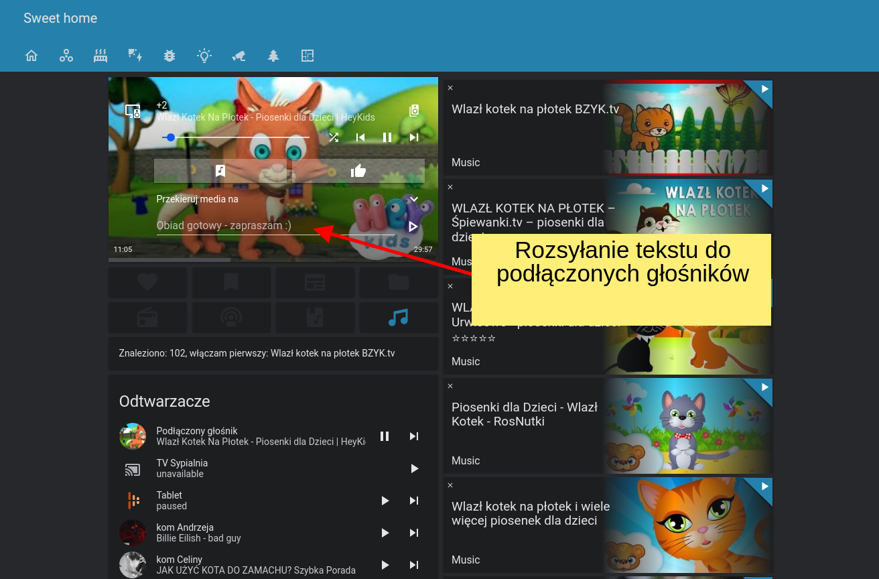
Task: Open the floor plan tab icon
Action: tap(308, 56)
